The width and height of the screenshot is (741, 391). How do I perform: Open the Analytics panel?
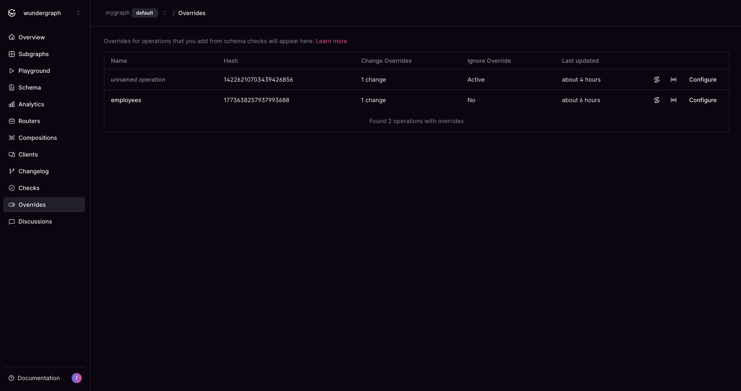tap(31, 104)
